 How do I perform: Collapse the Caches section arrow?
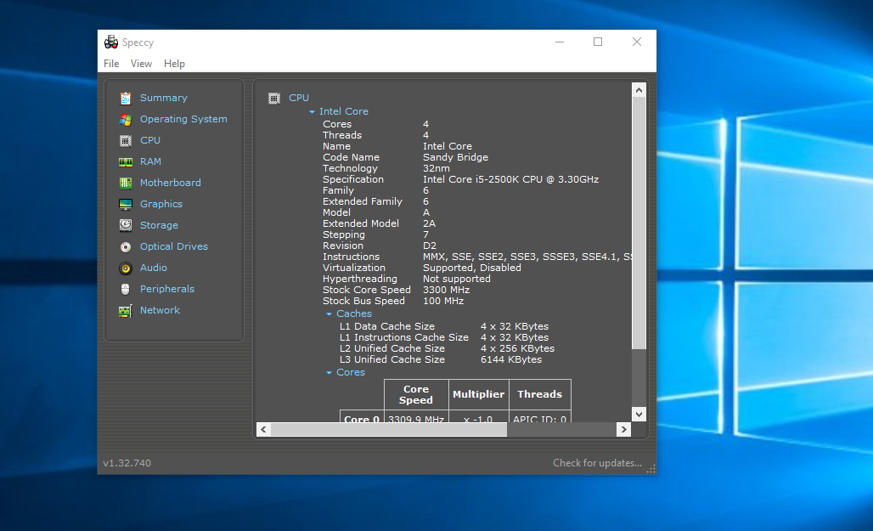(x=329, y=314)
